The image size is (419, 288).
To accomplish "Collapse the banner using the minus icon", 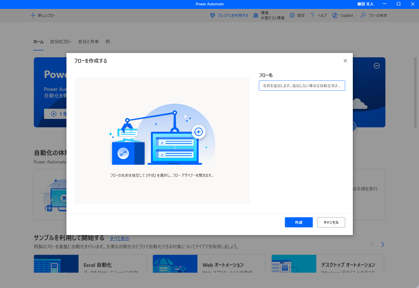I will point(377,66).
